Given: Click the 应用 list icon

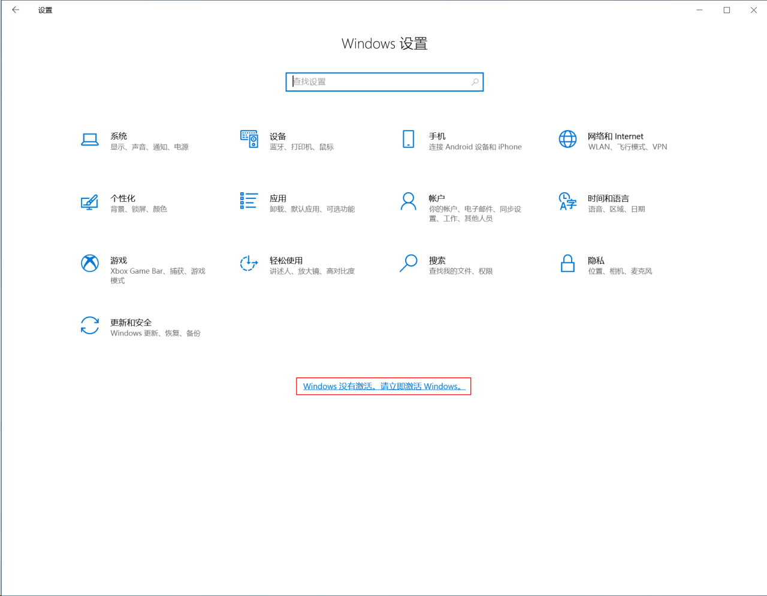Looking at the screenshot, I should [x=249, y=201].
